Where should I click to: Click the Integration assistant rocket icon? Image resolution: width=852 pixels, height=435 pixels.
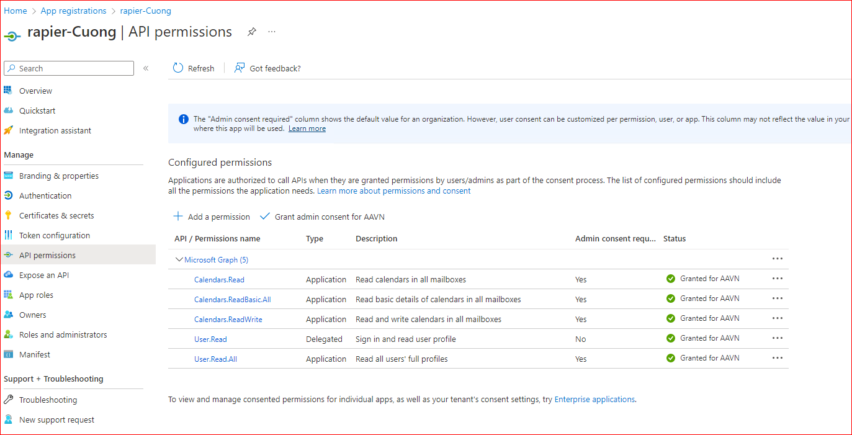(8, 130)
